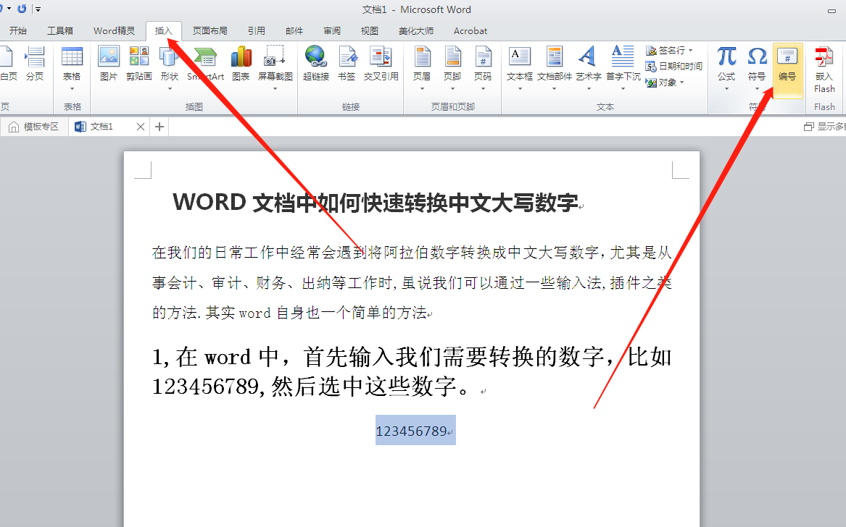846x527 pixels.
Task: Open the 屏幕截图 screenshot menu
Action: pos(275,68)
